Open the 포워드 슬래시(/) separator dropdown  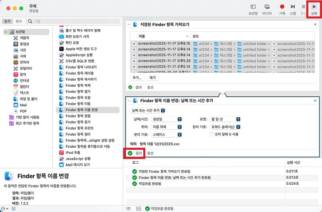click(225, 127)
